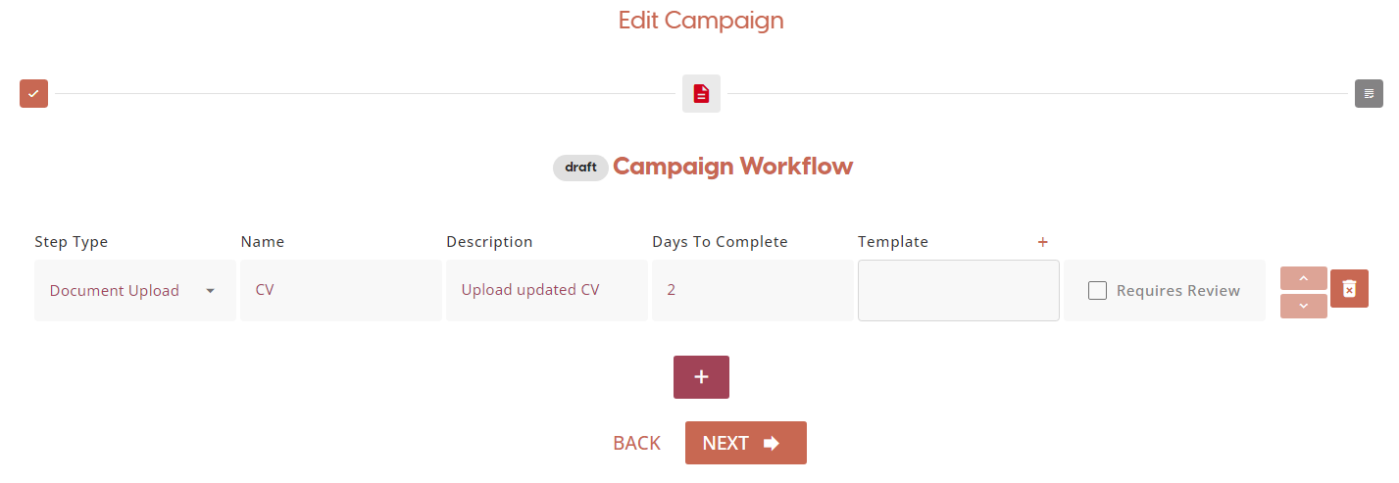Screen dimensions: 1399x483
Task: Click the draft status badge
Action: point(580,168)
